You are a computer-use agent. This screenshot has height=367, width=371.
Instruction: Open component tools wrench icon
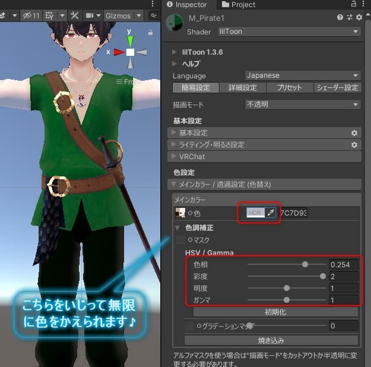click(x=75, y=15)
